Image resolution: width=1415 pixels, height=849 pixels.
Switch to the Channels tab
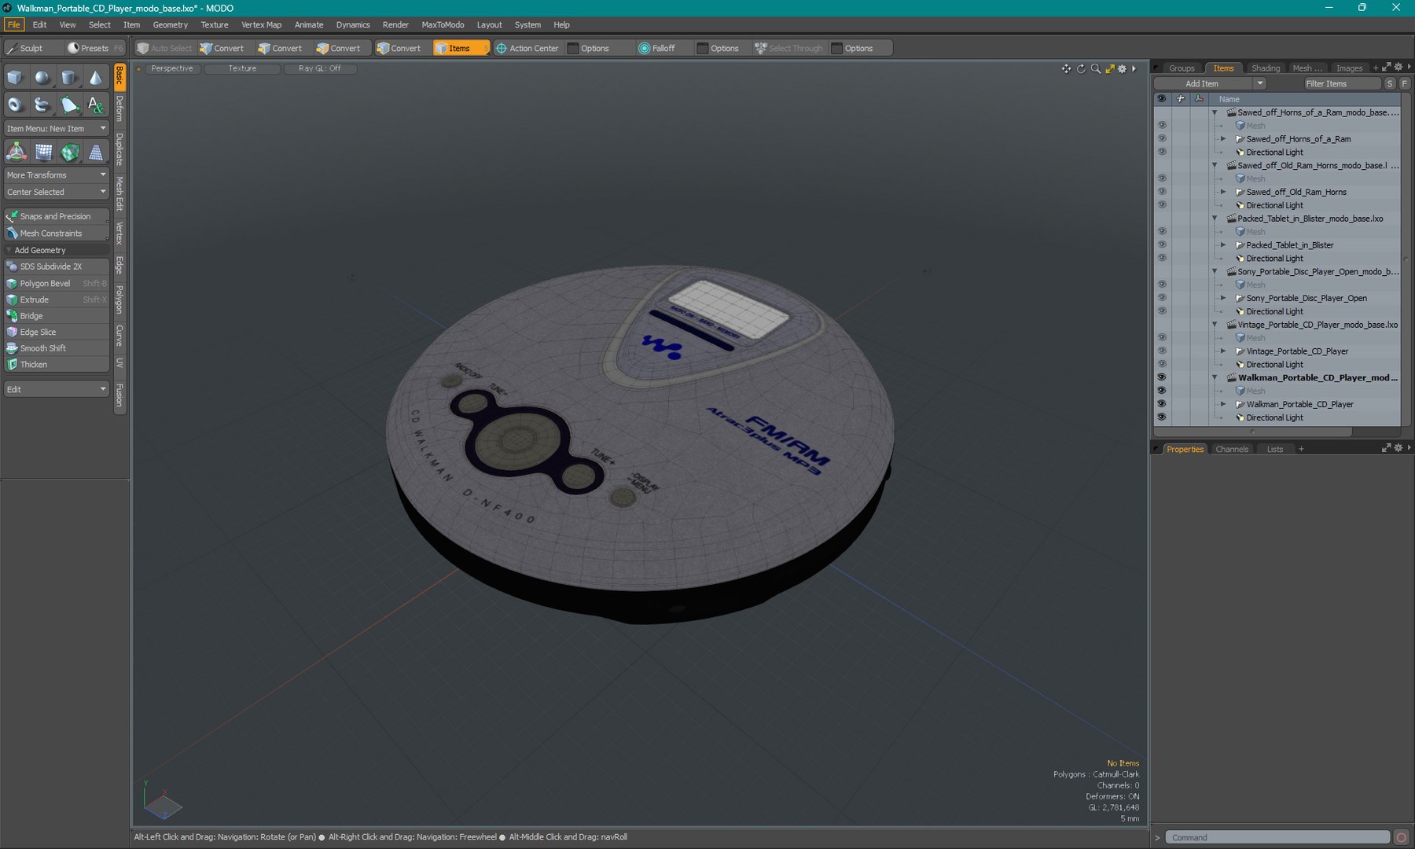tap(1231, 449)
